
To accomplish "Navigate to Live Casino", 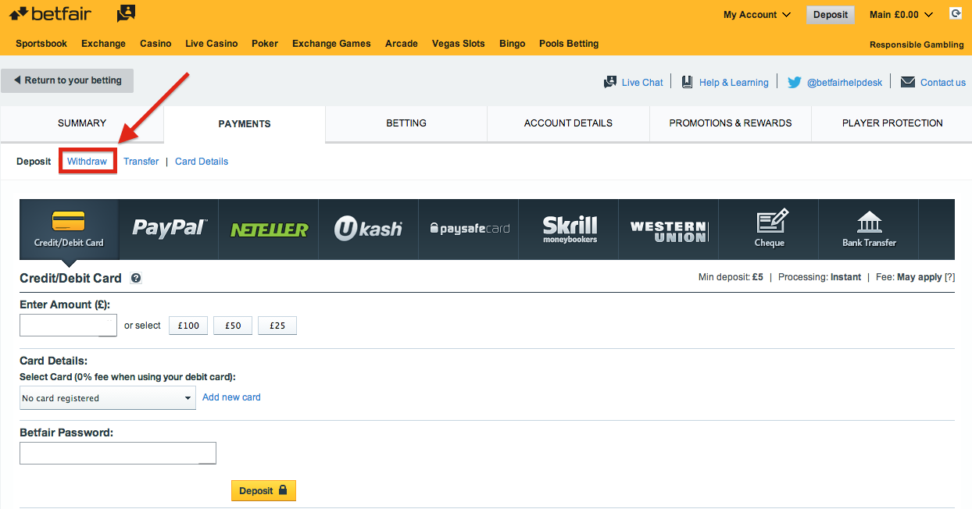I will pyautogui.click(x=211, y=44).
